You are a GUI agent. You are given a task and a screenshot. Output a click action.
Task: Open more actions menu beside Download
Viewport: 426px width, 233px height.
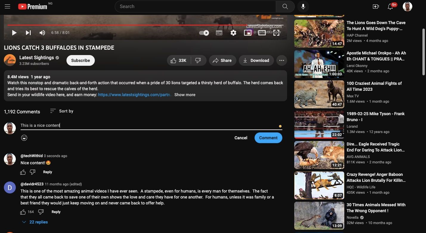[x=281, y=60]
